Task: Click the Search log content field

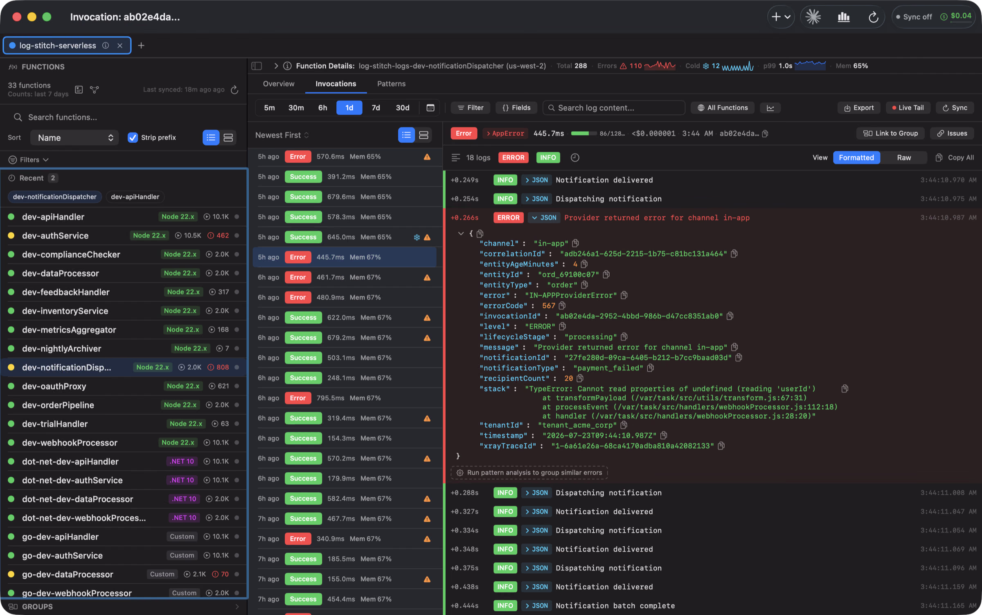Action: 614,108
